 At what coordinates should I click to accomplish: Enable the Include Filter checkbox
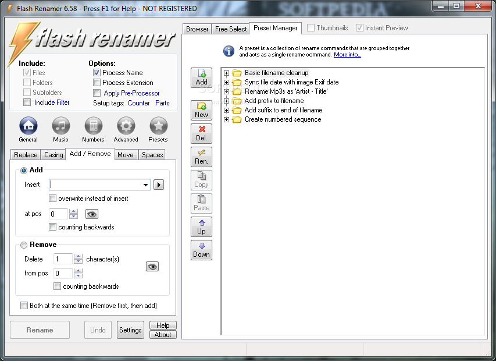click(x=27, y=102)
